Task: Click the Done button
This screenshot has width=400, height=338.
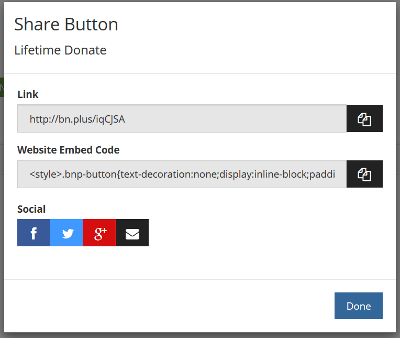Action: point(358,306)
